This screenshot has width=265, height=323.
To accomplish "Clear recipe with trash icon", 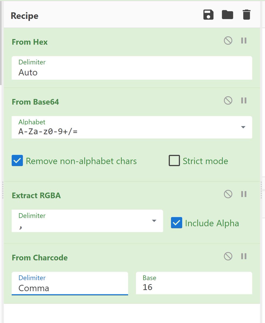I will coord(246,15).
